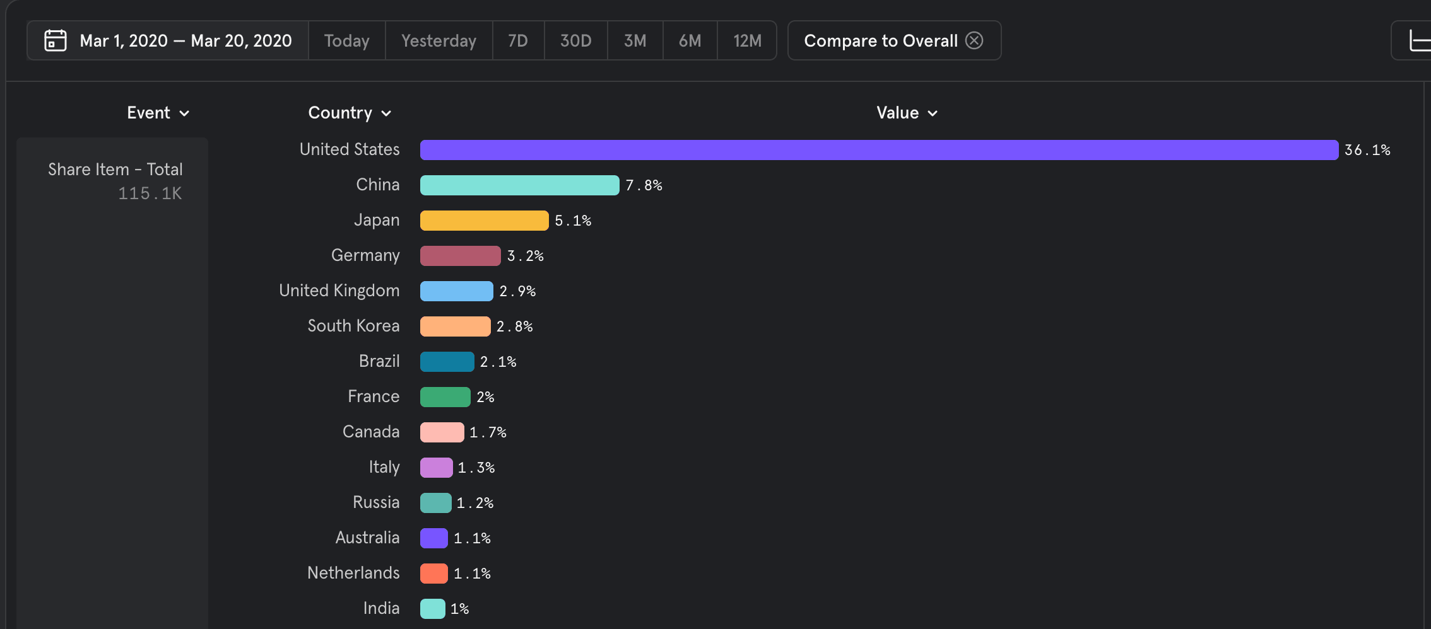Switch to the 30D time range
Viewport: 1431px width, 629px height.
pyautogui.click(x=575, y=40)
